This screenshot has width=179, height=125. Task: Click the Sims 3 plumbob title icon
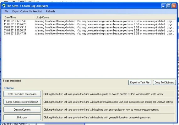4,6
